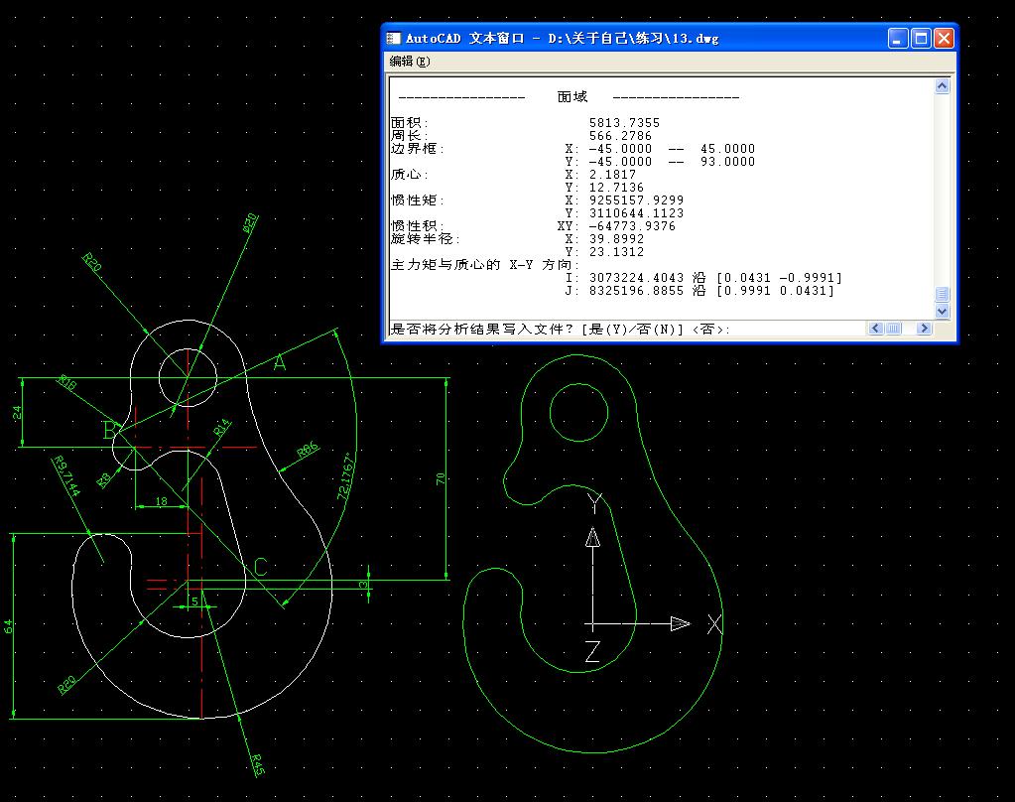Click the horizontal scrollbar left arrow
The image size is (1015, 802).
[x=876, y=329]
